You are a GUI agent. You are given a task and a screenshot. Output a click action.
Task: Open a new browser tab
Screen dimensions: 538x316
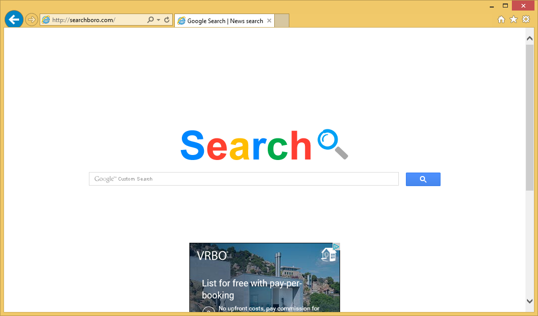pyautogui.click(x=281, y=21)
